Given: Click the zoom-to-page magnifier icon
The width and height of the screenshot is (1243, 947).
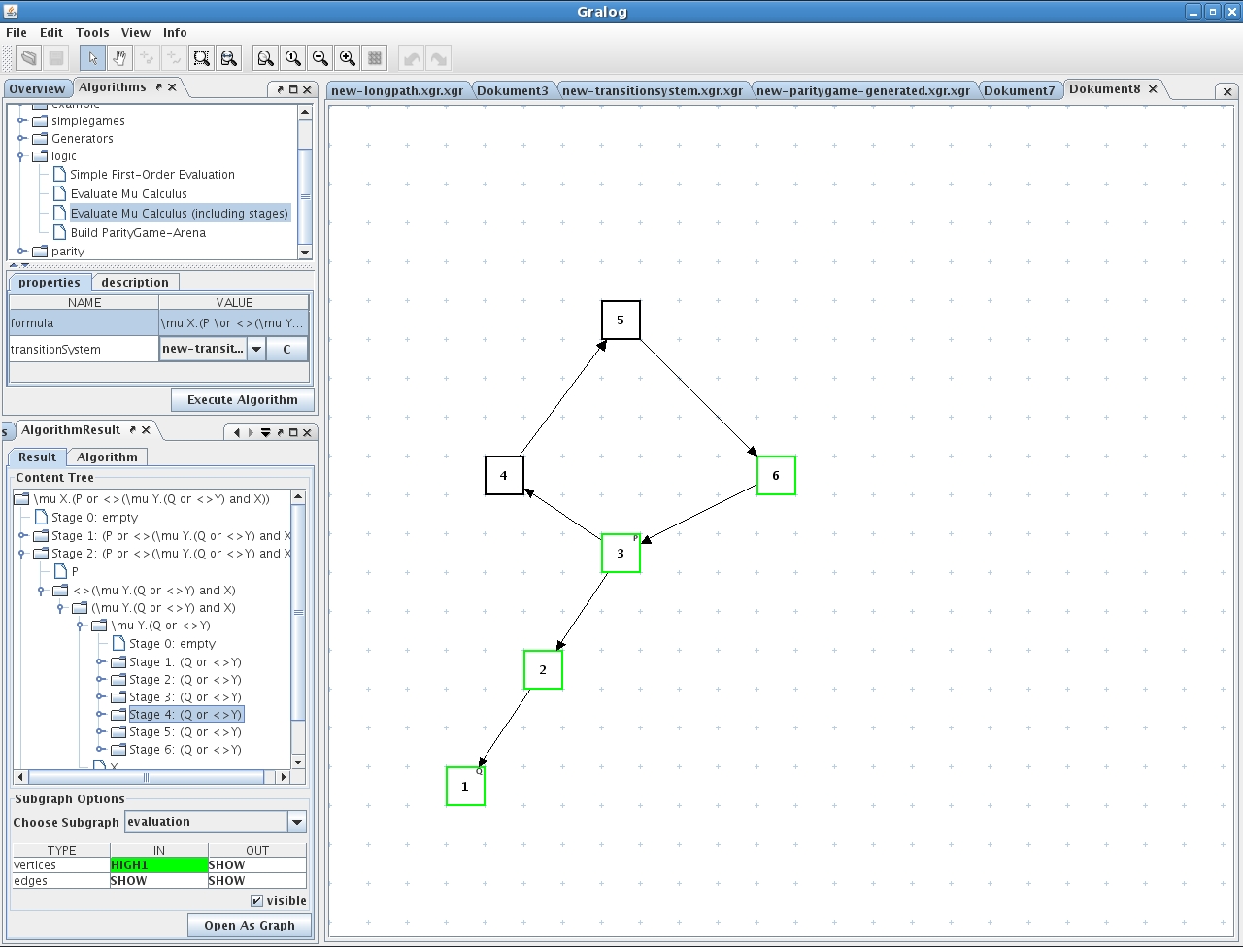Looking at the screenshot, I should click(265, 58).
